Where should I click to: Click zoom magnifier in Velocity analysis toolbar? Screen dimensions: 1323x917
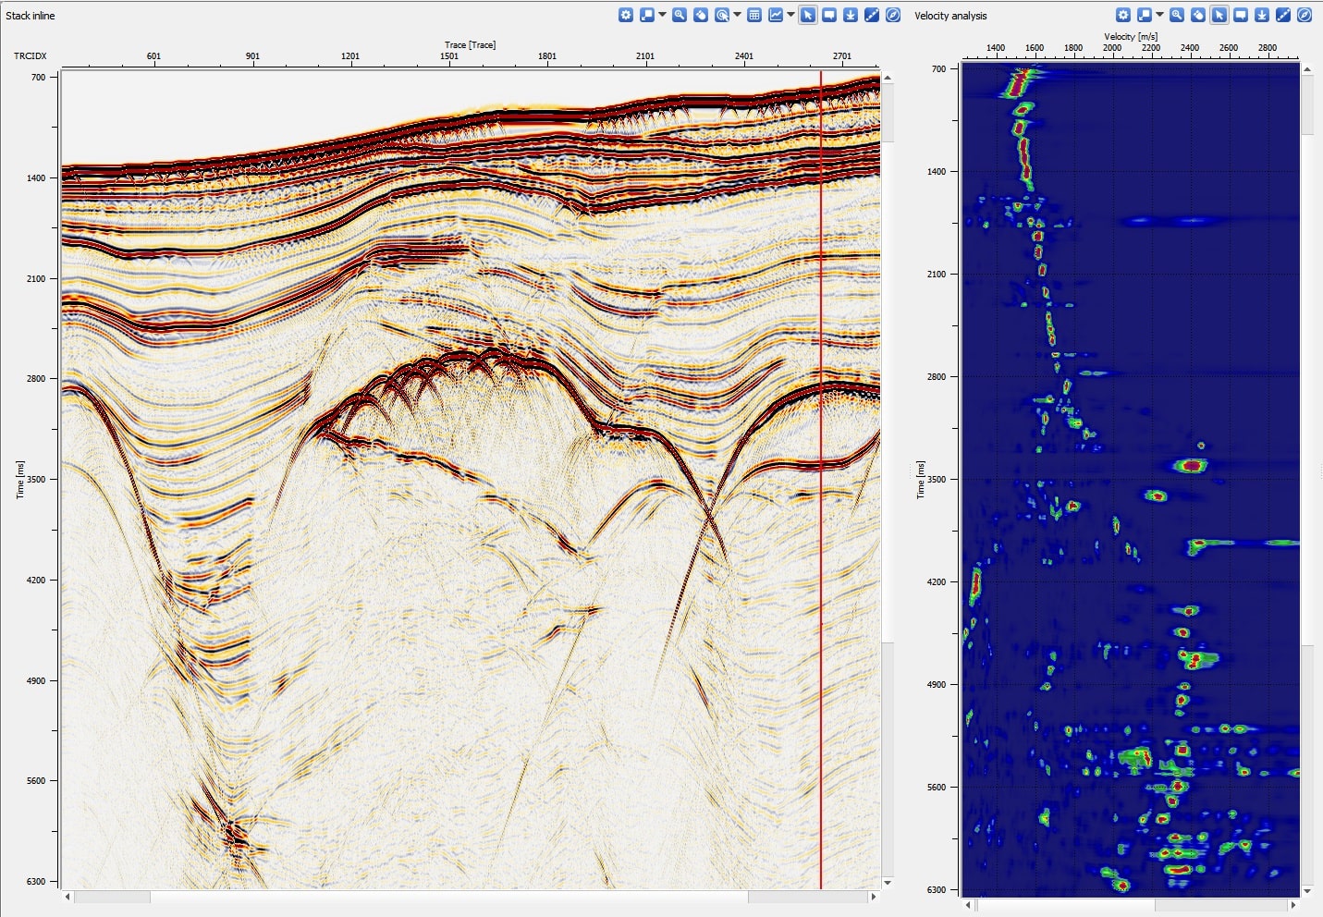point(1177,15)
